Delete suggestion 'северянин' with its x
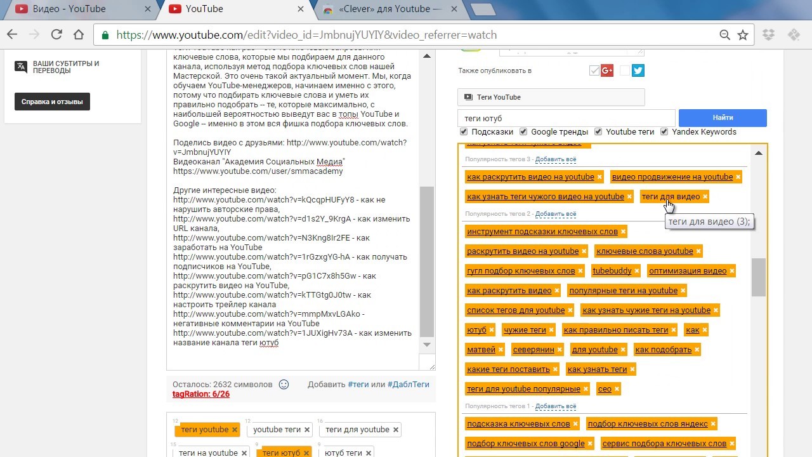812x457 pixels. tap(560, 350)
